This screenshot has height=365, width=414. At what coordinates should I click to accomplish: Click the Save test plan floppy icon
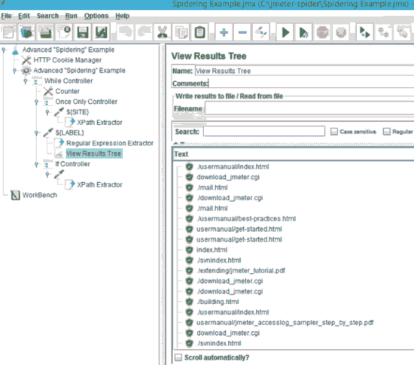pyautogui.click(x=83, y=32)
